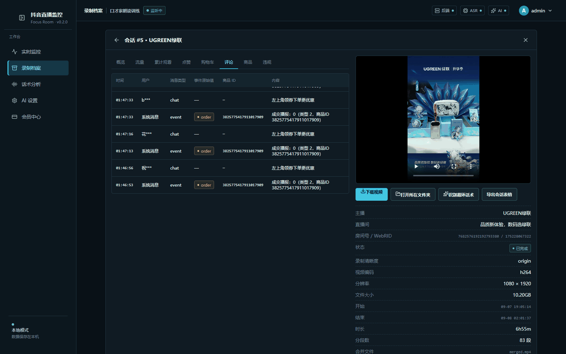This screenshot has width=566, height=354.
Task: Click the admin avatar circle
Action: click(524, 11)
